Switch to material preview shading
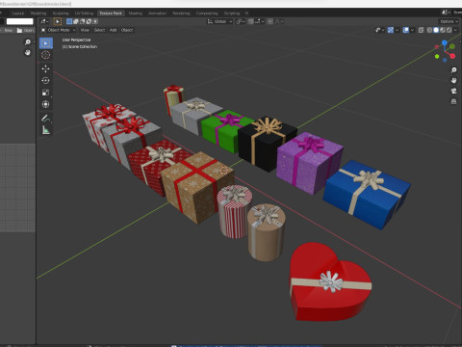Image resolution: width=462 pixels, height=347 pixels. [x=443, y=30]
